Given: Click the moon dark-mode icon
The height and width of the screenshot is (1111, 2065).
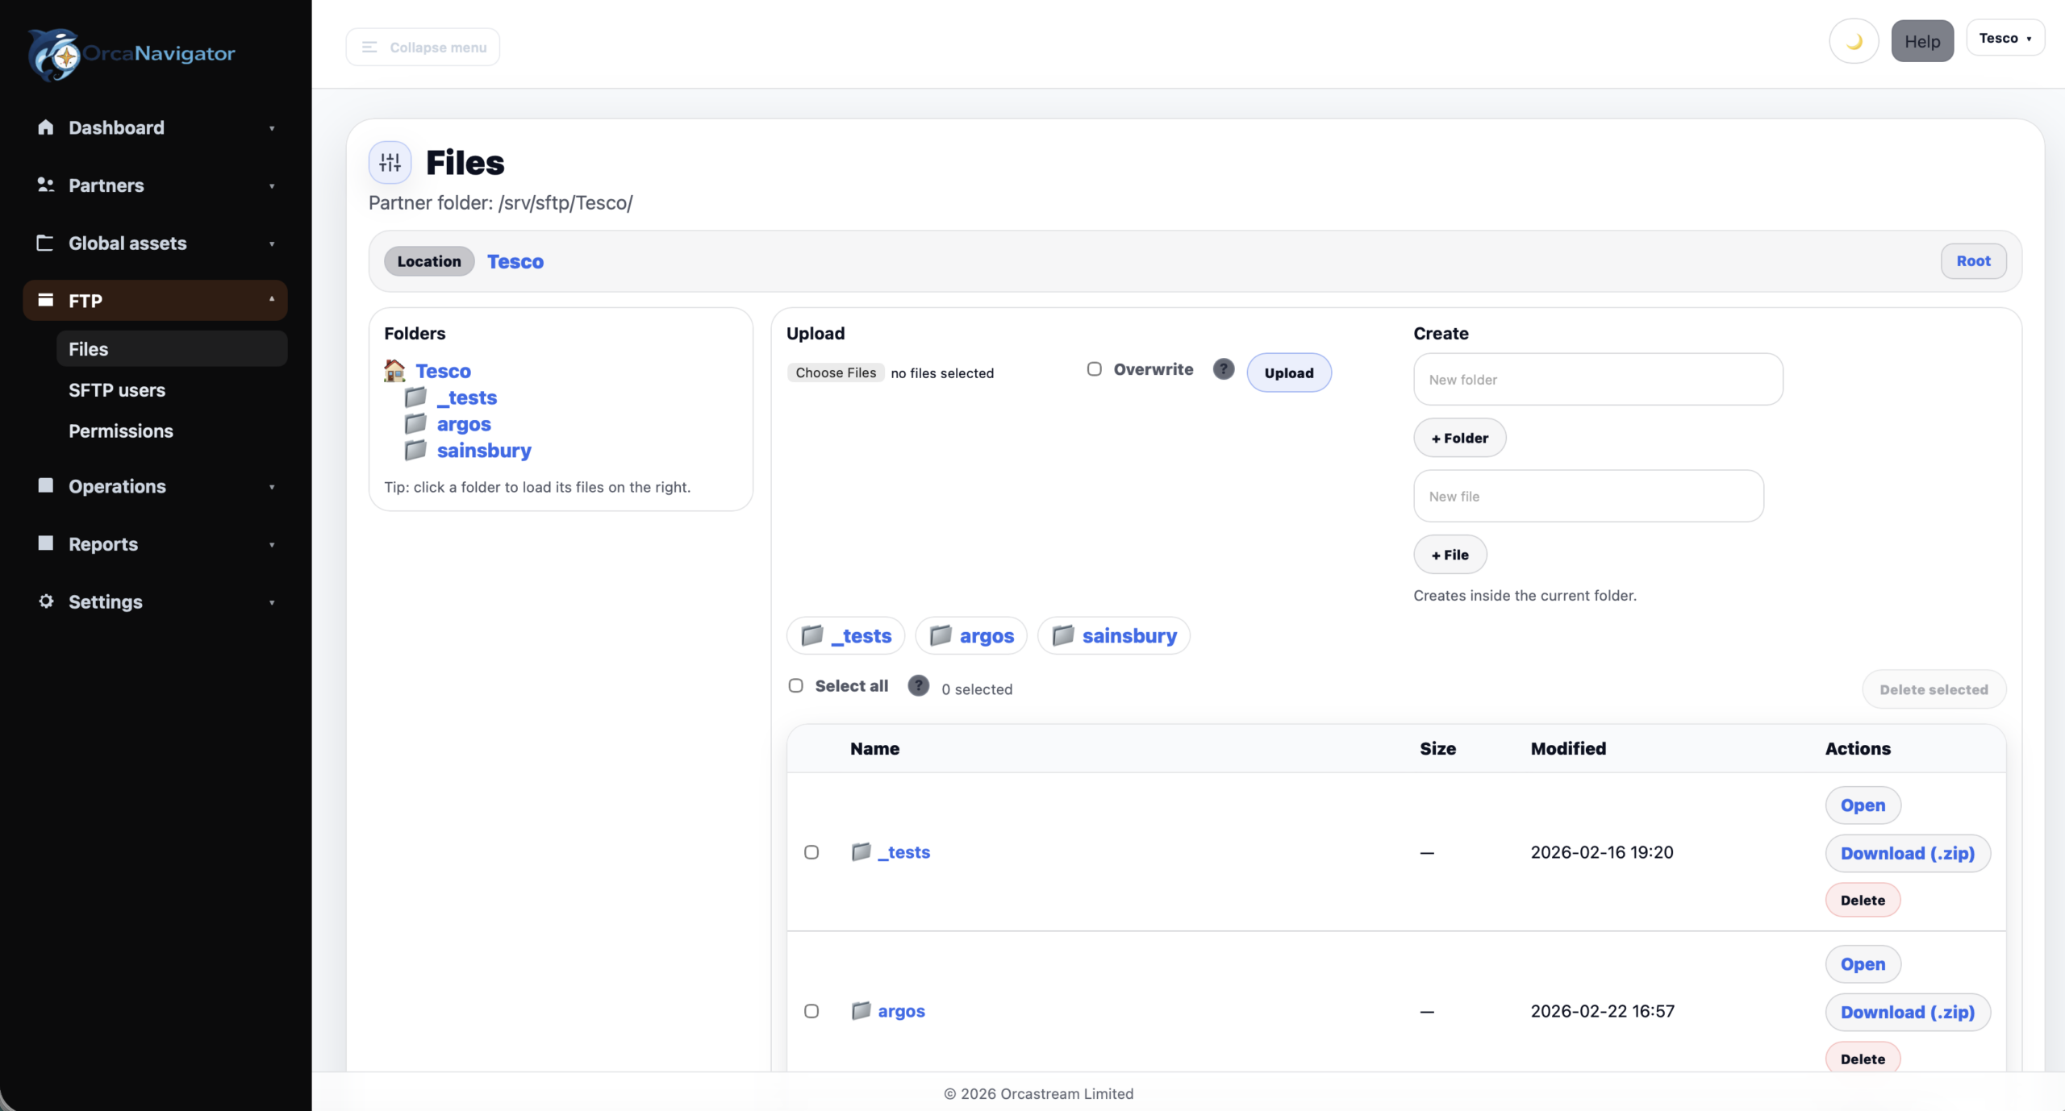Looking at the screenshot, I should (1853, 40).
